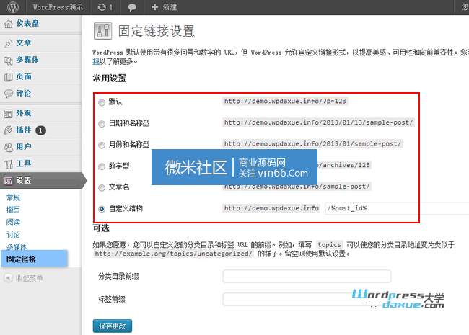This screenshot has width=469, height=335.
Task: Click the archives/123 example URL
Action: click(x=345, y=165)
